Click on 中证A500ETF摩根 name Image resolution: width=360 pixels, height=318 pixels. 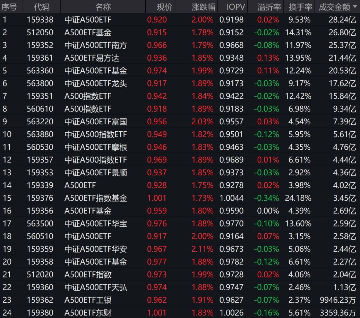[x=95, y=147]
